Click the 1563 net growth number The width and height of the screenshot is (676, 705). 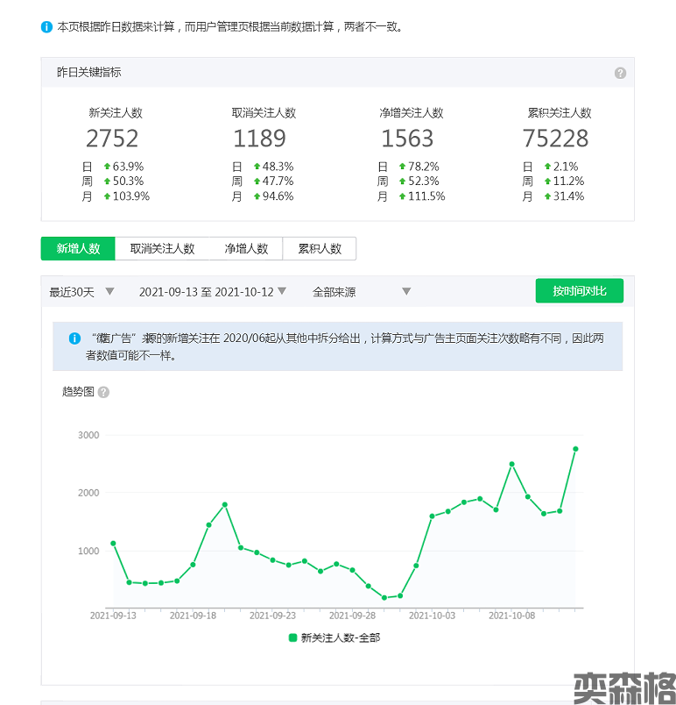click(x=407, y=139)
